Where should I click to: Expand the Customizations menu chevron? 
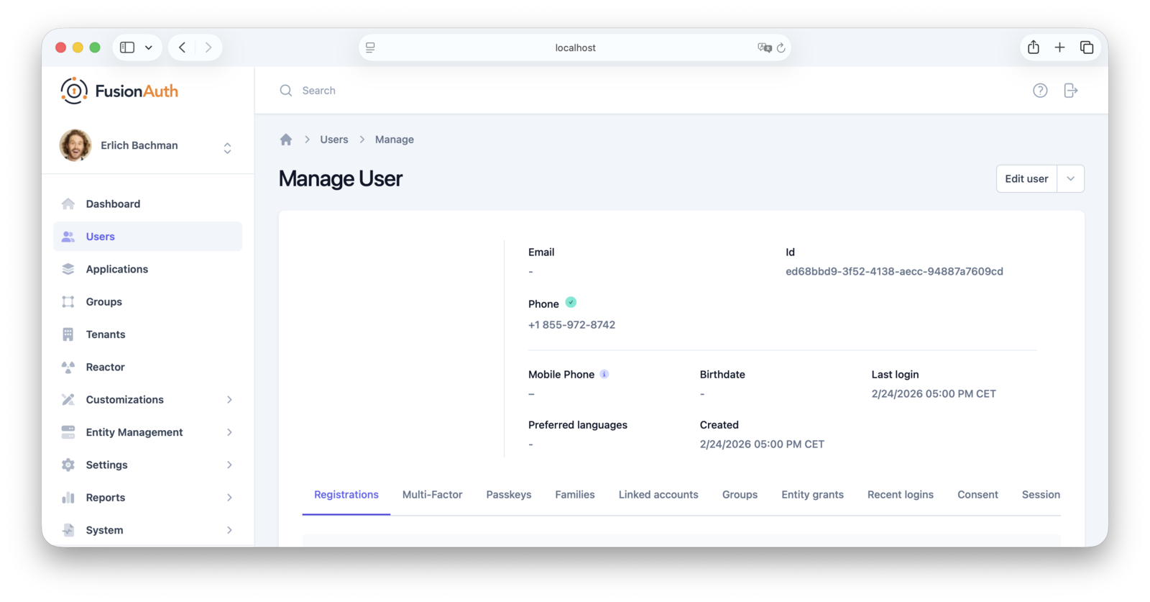(229, 400)
